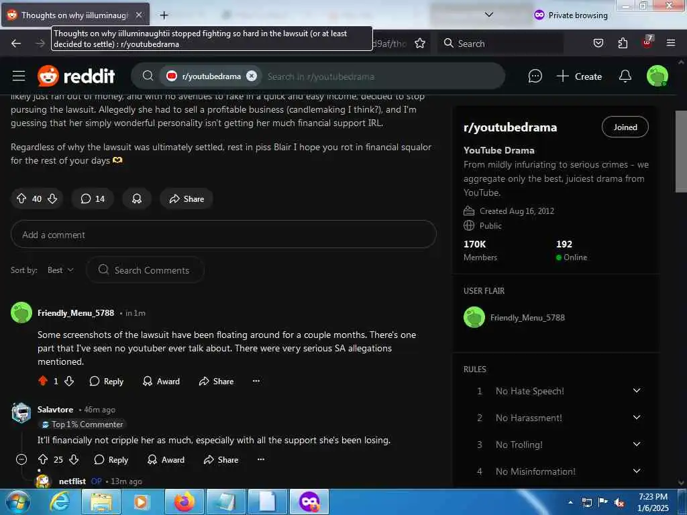Click Add a comment field

pyautogui.click(x=223, y=235)
